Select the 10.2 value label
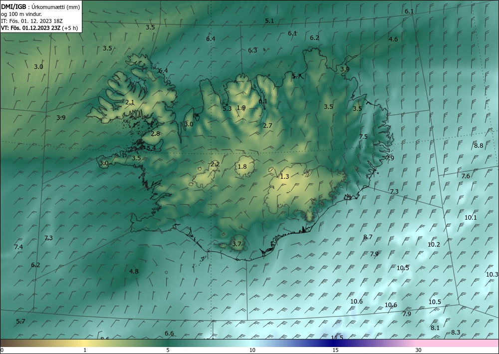The height and width of the screenshot is (354, 499). pyautogui.click(x=434, y=245)
